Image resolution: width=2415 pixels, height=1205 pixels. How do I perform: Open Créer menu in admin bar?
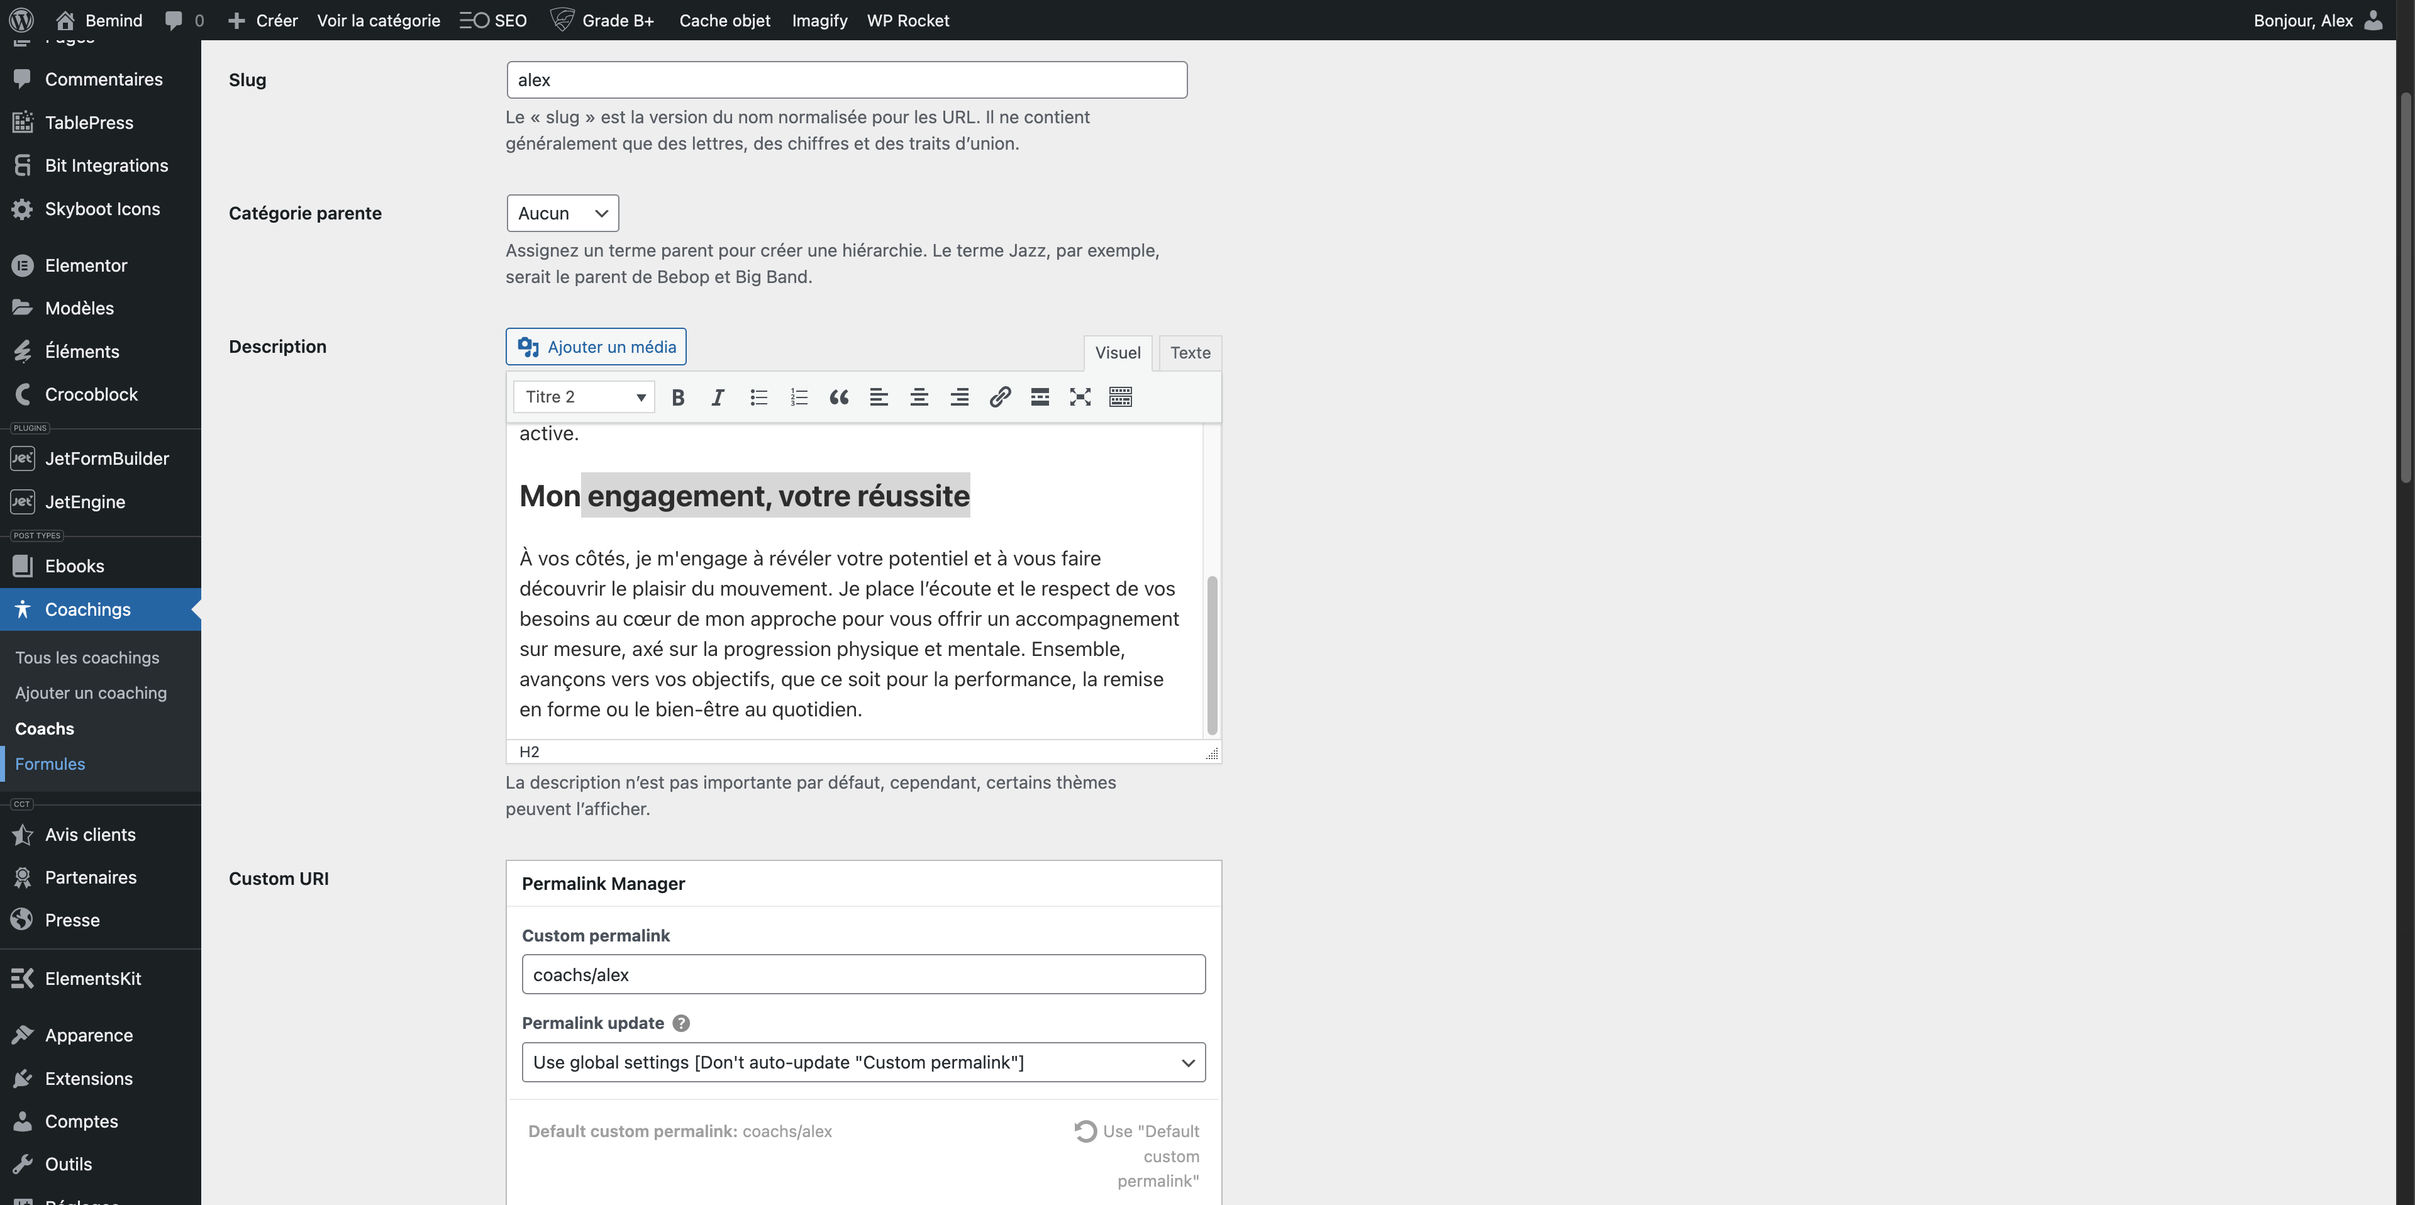coord(264,19)
